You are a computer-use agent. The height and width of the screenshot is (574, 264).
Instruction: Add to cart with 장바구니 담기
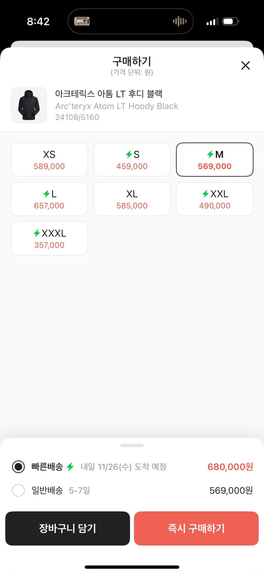[67, 528]
